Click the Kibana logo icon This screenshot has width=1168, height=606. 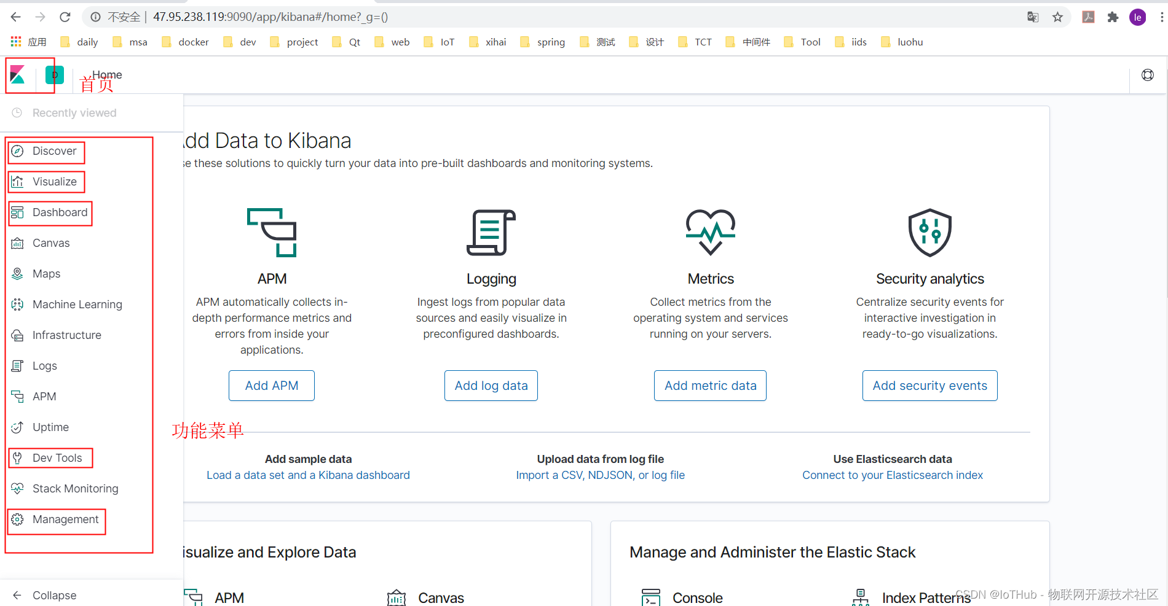(18, 75)
